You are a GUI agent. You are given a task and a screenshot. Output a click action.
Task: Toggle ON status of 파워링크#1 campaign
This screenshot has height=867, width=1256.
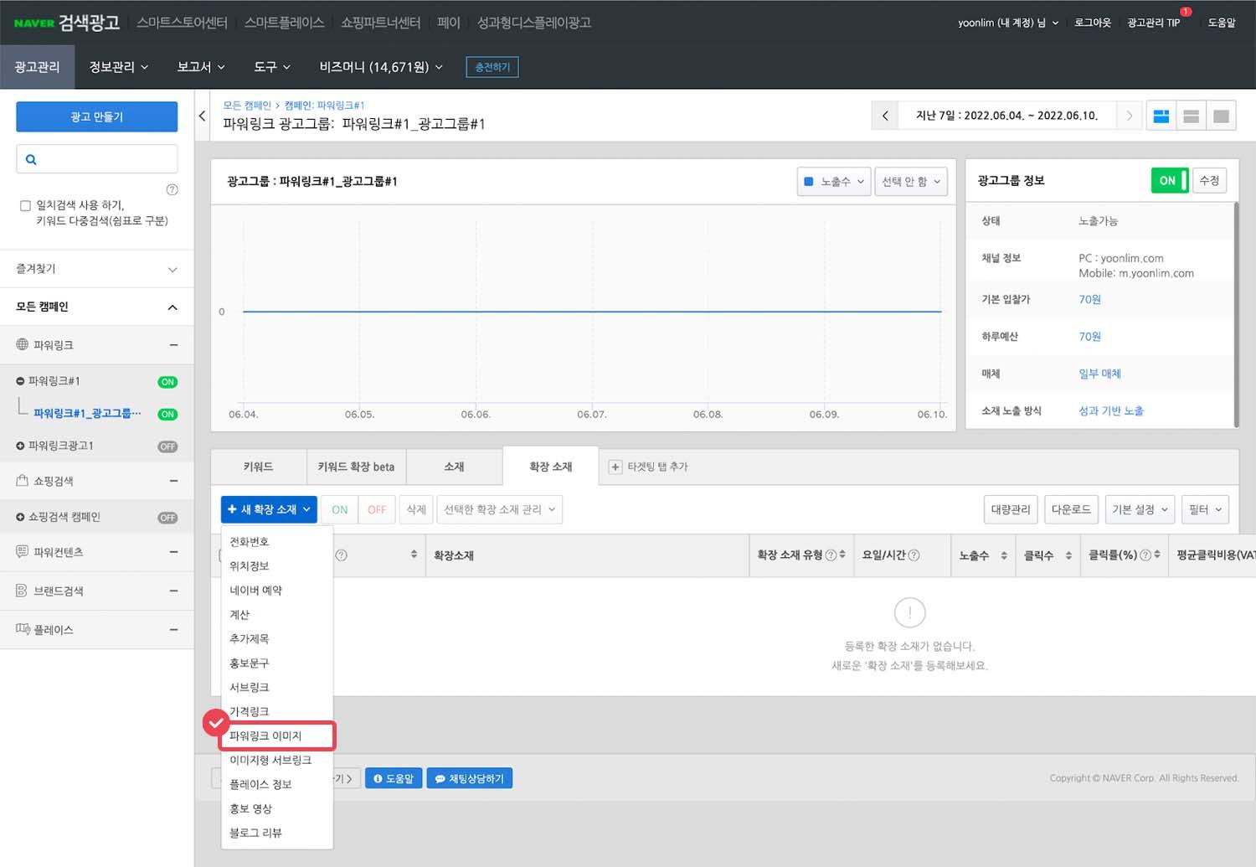167,382
